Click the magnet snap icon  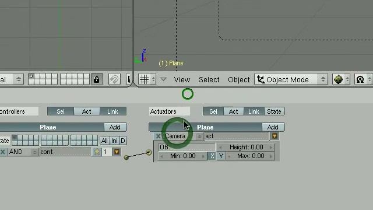pyautogui.click(x=114, y=79)
